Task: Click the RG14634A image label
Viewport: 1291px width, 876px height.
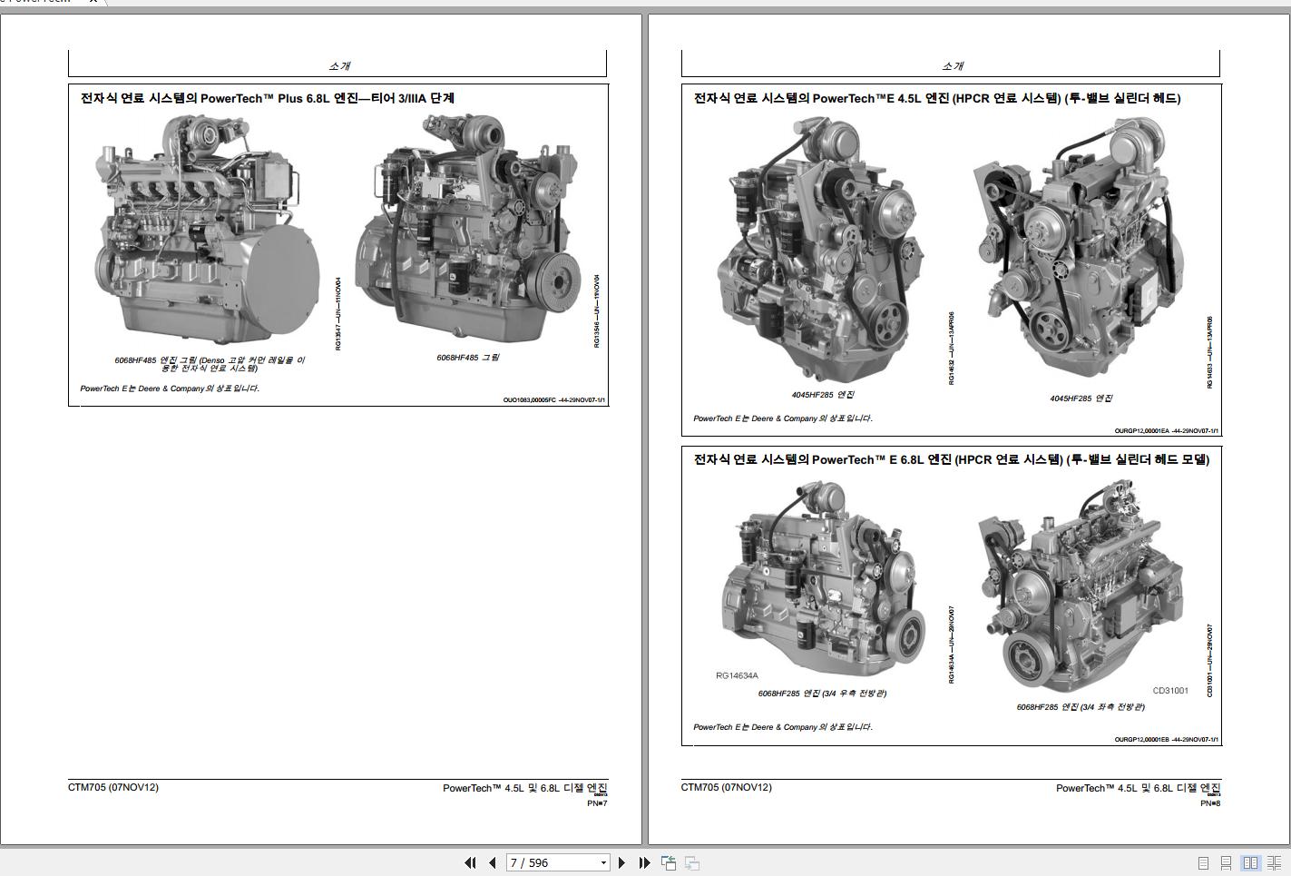Action: click(737, 675)
